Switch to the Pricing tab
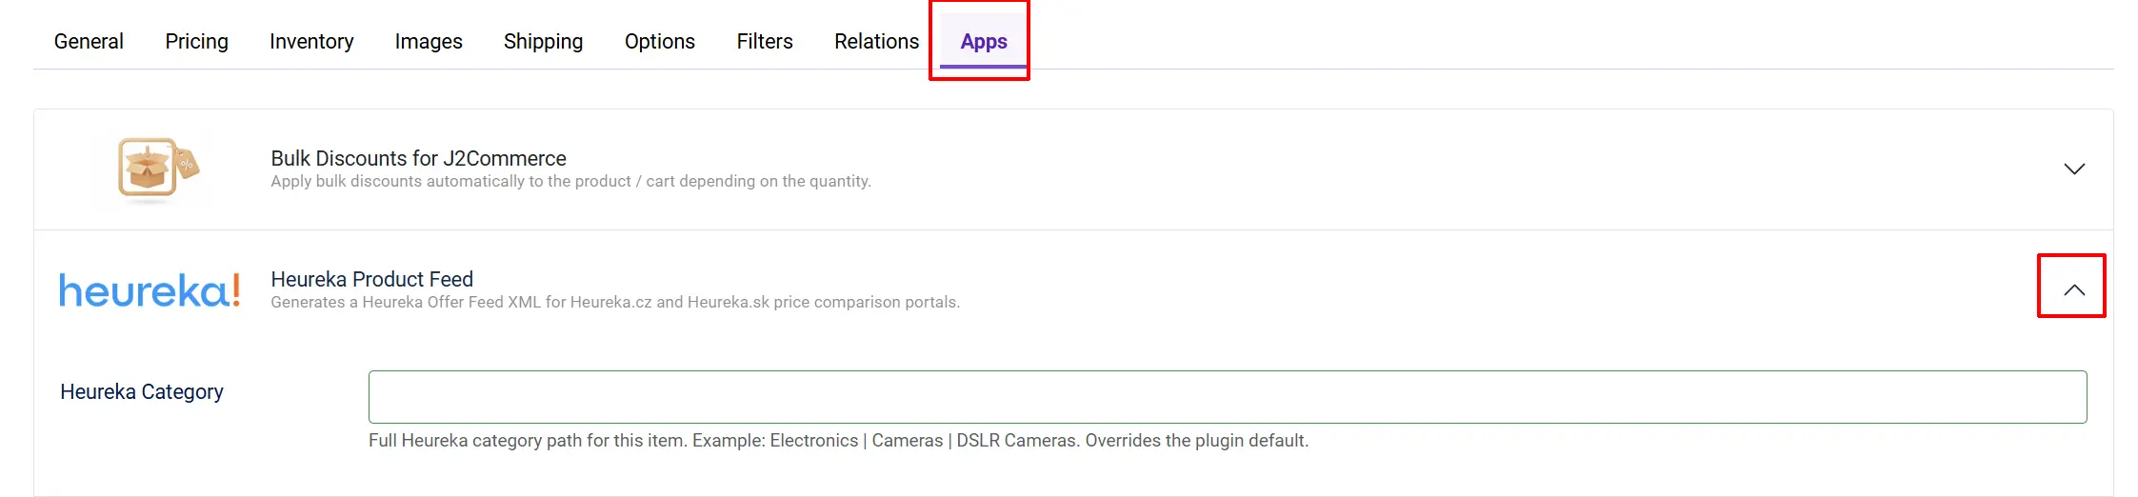The width and height of the screenshot is (2138, 497). coord(197,42)
